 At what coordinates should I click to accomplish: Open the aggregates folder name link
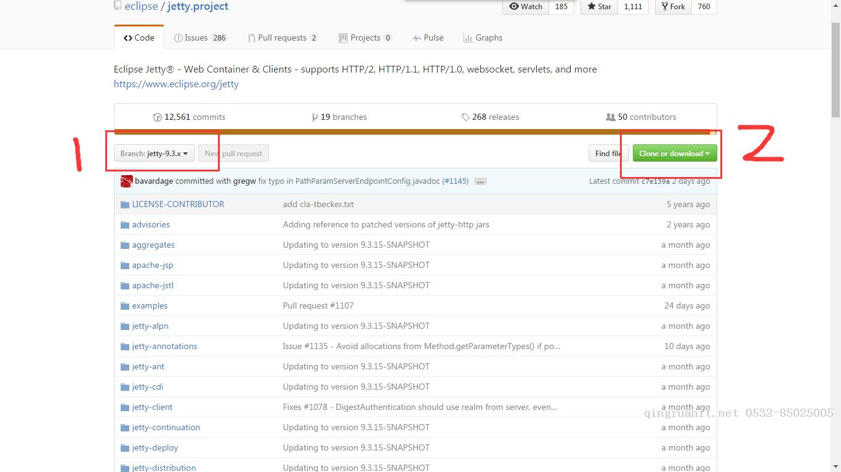pos(153,245)
